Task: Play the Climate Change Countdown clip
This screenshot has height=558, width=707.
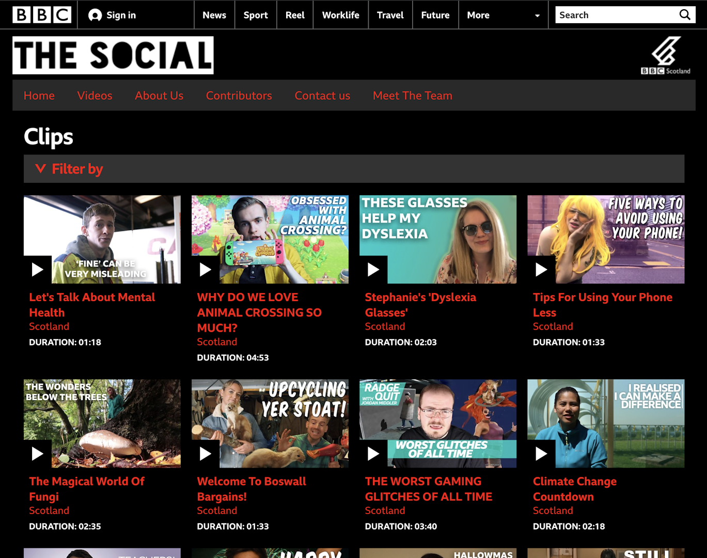Action: (x=541, y=454)
